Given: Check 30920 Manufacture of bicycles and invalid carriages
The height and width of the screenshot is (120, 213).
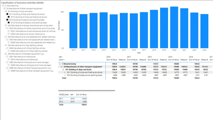Looking at the screenshot, I should tap(9, 65).
